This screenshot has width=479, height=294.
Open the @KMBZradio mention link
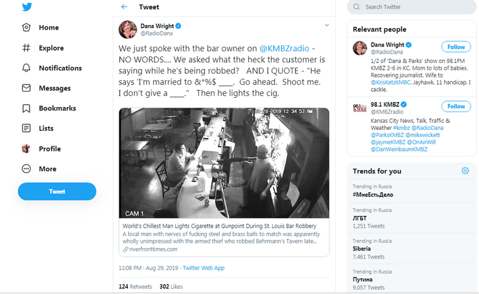283,49
